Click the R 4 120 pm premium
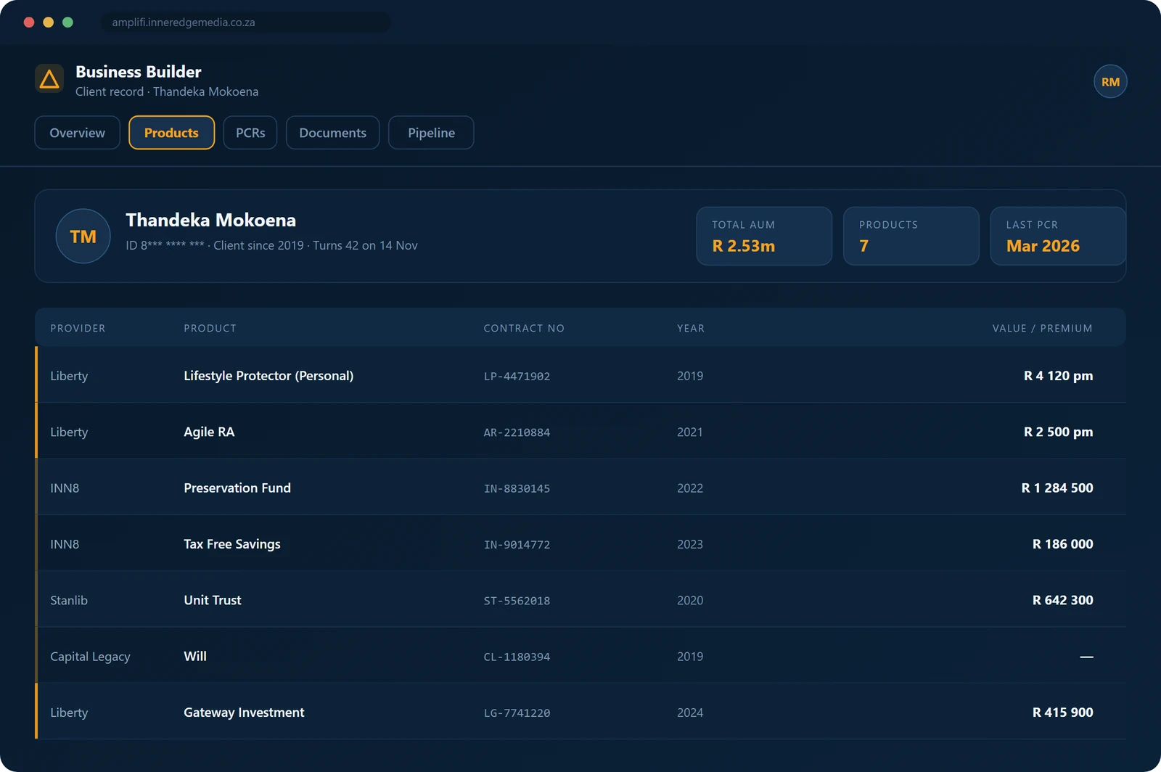 tap(1058, 376)
